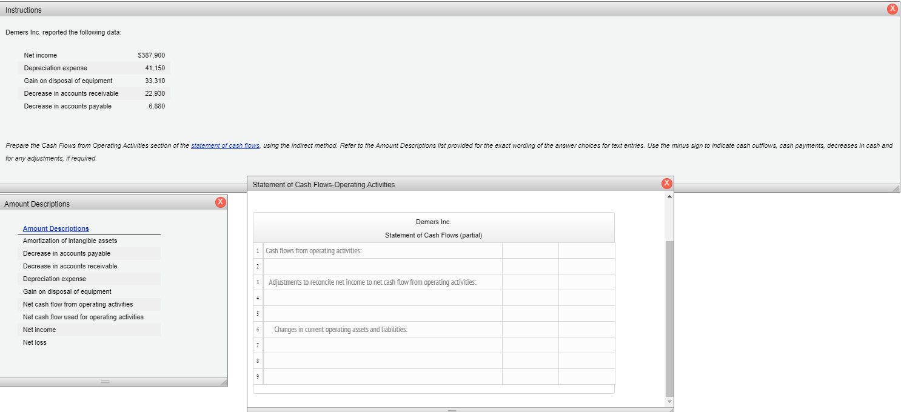Image resolution: width=901 pixels, height=412 pixels.
Task: Click first amount cell in row 7
Action: click(531, 345)
